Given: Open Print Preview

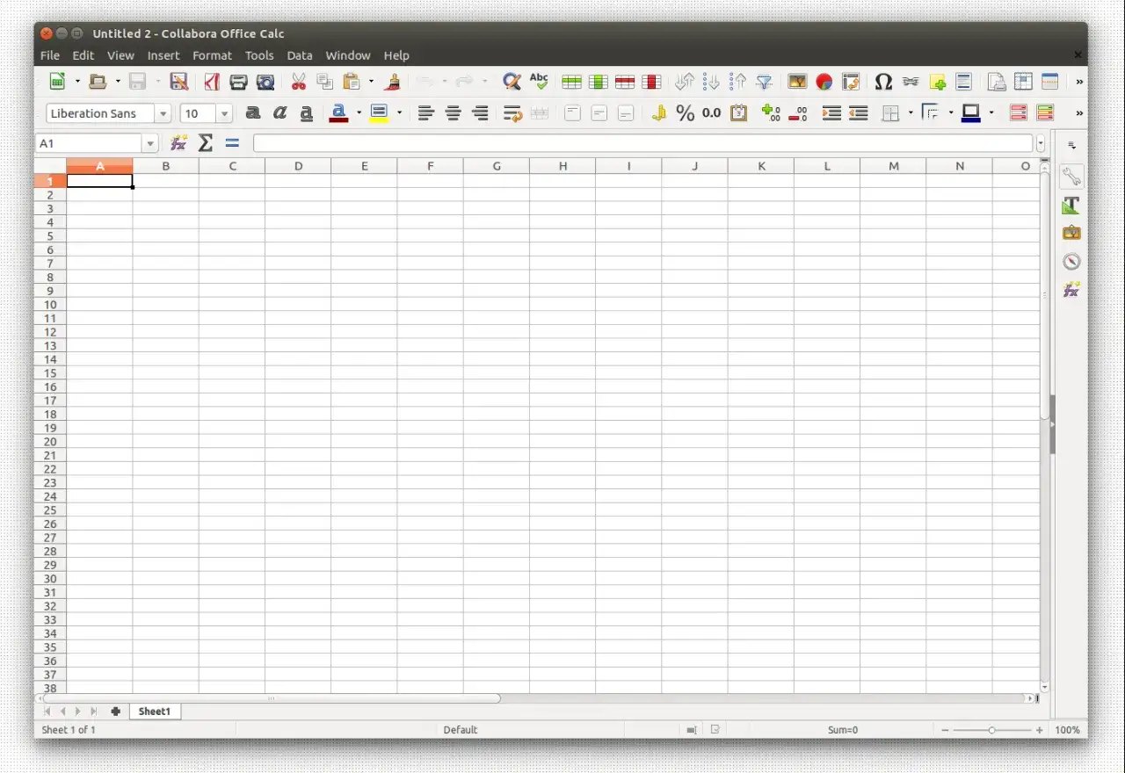Looking at the screenshot, I should (x=265, y=81).
